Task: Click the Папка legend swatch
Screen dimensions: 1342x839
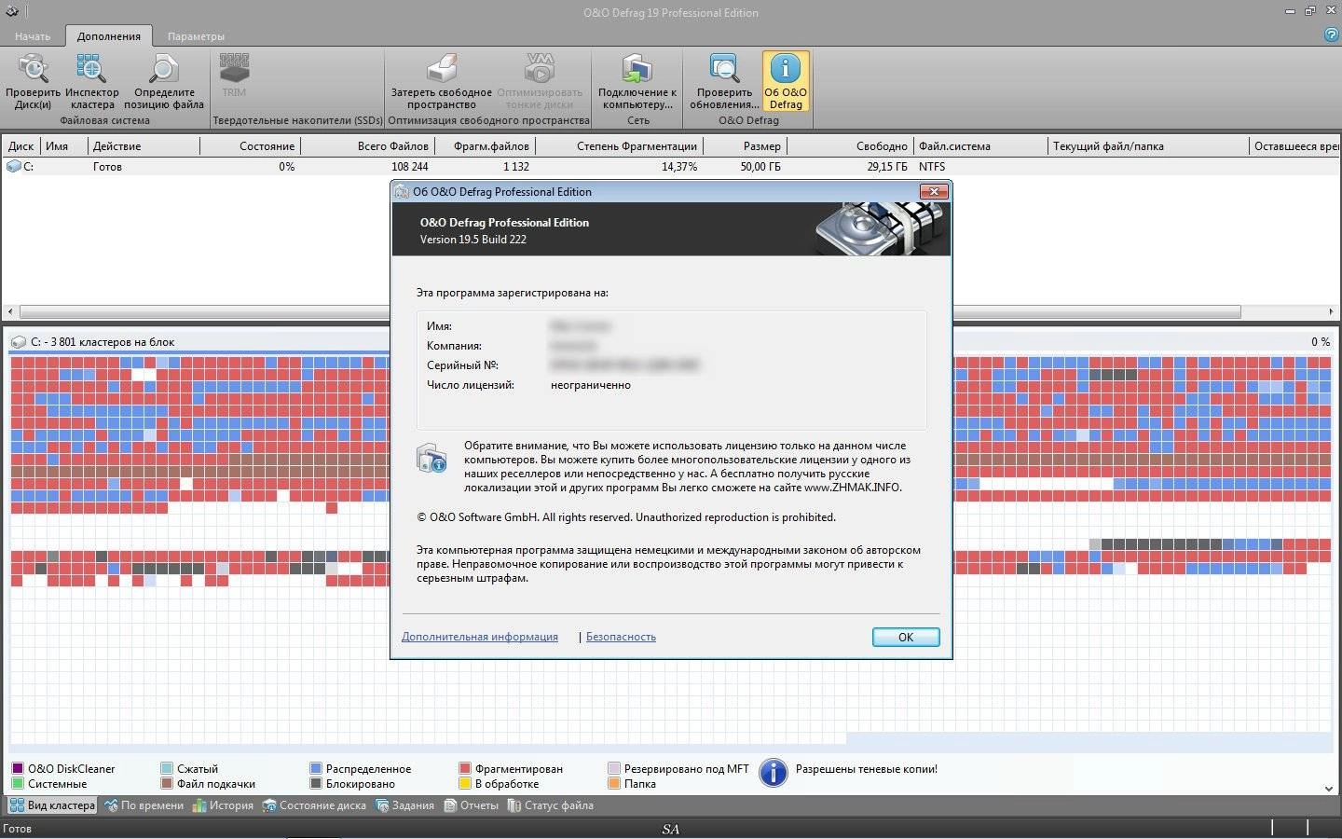Action: coord(614,784)
